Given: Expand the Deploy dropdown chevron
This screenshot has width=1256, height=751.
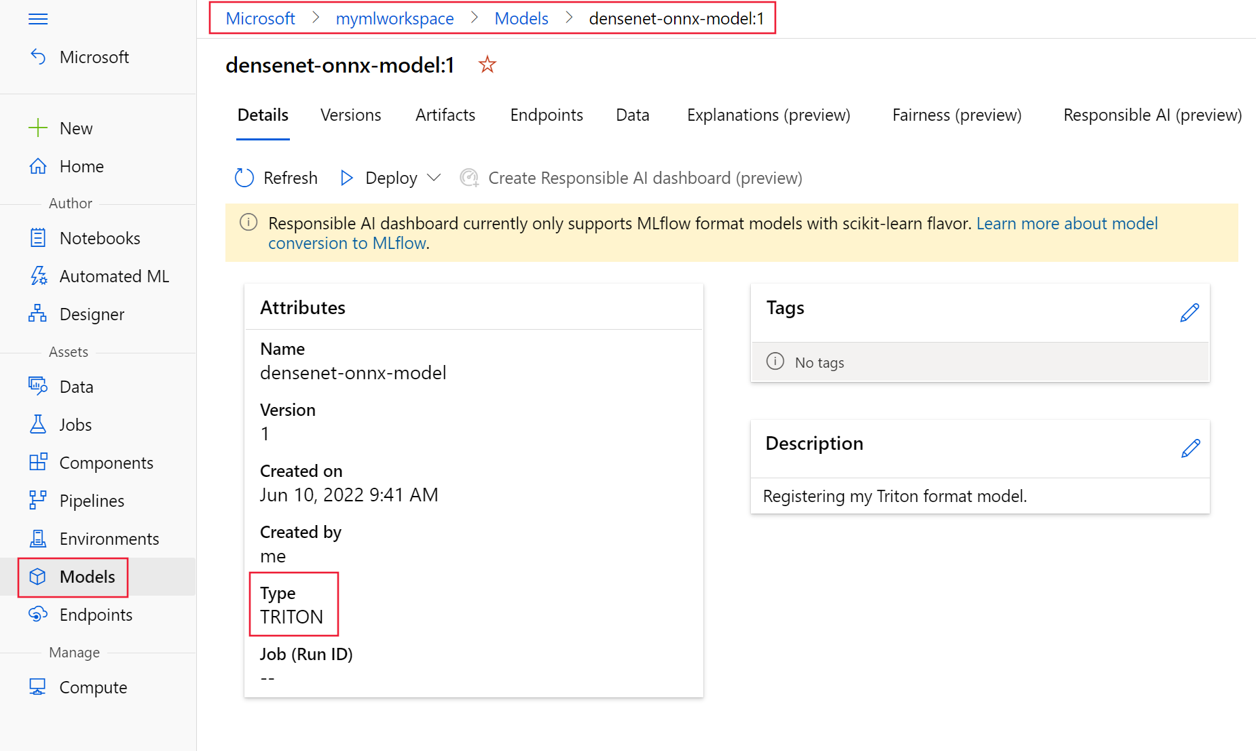Looking at the screenshot, I should (434, 178).
